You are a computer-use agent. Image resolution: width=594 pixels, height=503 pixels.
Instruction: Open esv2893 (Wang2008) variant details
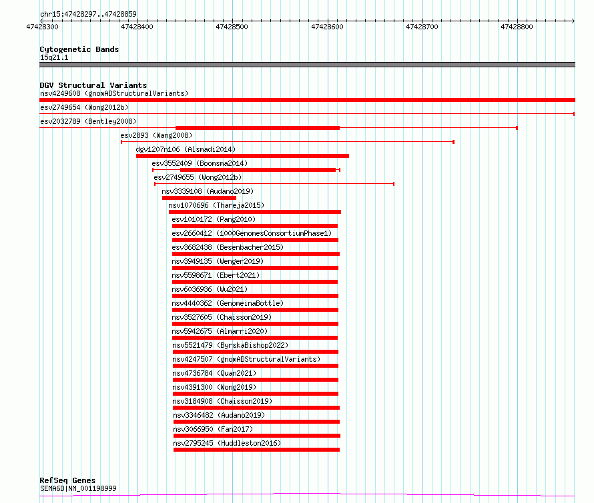[x=156, y=135]
